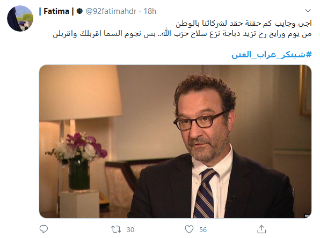Viewport: 320px width, 238px height.
Task: Open the share upload-arrow icon
Action: [261, 229]
